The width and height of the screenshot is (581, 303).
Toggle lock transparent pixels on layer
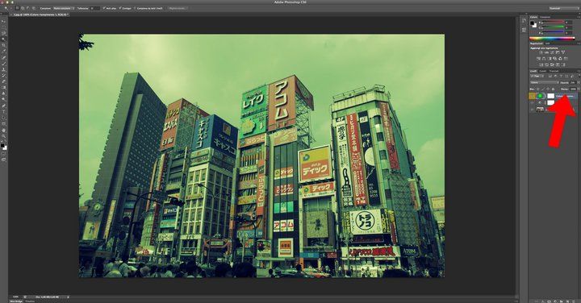point(538,89)
